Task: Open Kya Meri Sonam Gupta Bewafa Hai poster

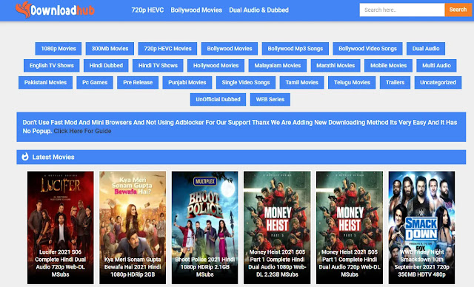Action: [133, 228]
